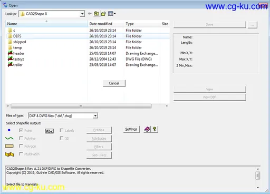The height and width of the screenshot is (194, 270).
Task: Click the Save button
Action: pyautogui.click(x=209, y=24)
